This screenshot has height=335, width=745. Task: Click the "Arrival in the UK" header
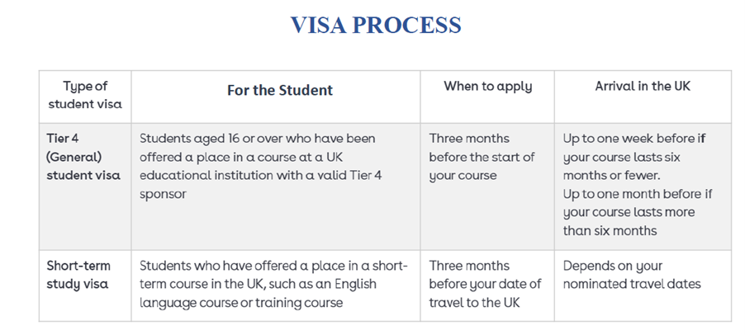click(643, 86)
